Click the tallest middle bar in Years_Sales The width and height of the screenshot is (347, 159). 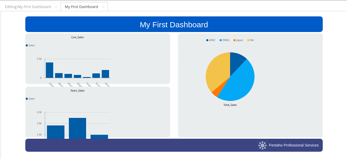(77, 128)
